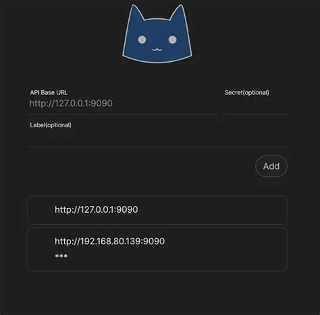Click the cat logo's right ear
Screen dimensions: 320x315
[180, 13]
